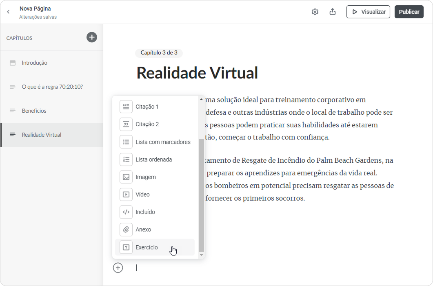
Task: Select the Vídeo block icon
Action: (126, 194)
